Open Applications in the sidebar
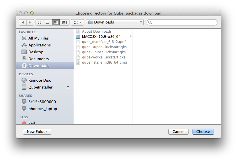The height and width of the screenshot is (161, 237). click(39, 45)
